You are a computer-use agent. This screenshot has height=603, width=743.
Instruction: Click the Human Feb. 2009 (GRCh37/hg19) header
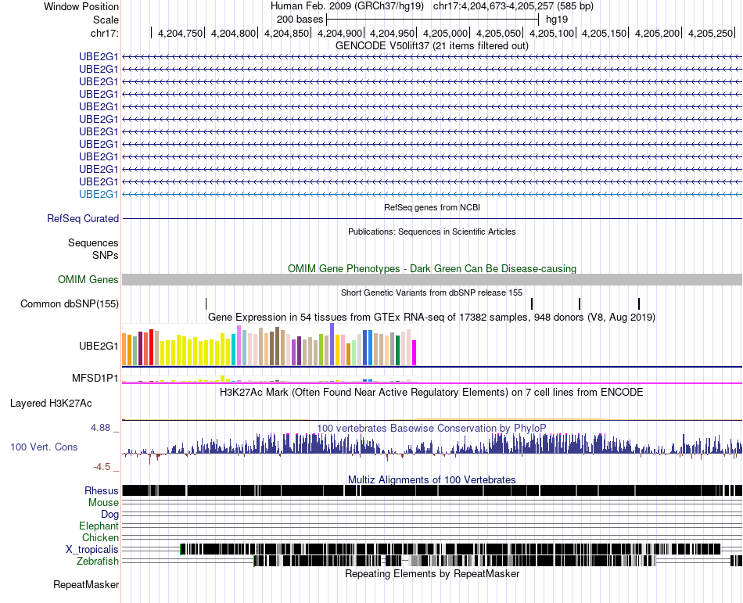pos(347,6)
